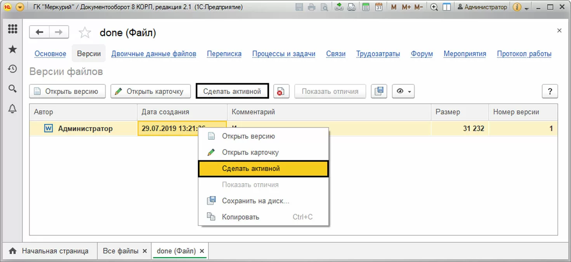Select the Версии tab
571x262 pixels.
coord(89,54)
